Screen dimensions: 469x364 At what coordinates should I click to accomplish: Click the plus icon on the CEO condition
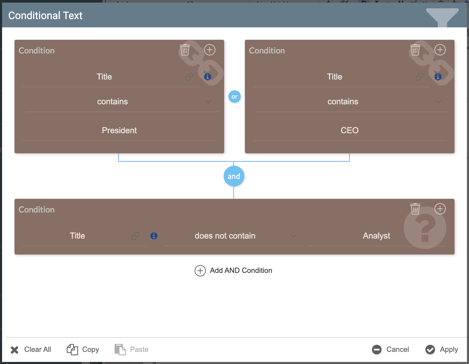[440, 50]
